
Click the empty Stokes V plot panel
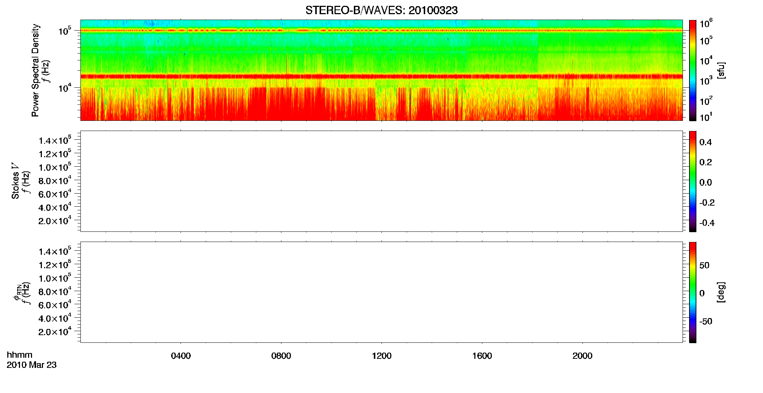[x=381, y=181]
